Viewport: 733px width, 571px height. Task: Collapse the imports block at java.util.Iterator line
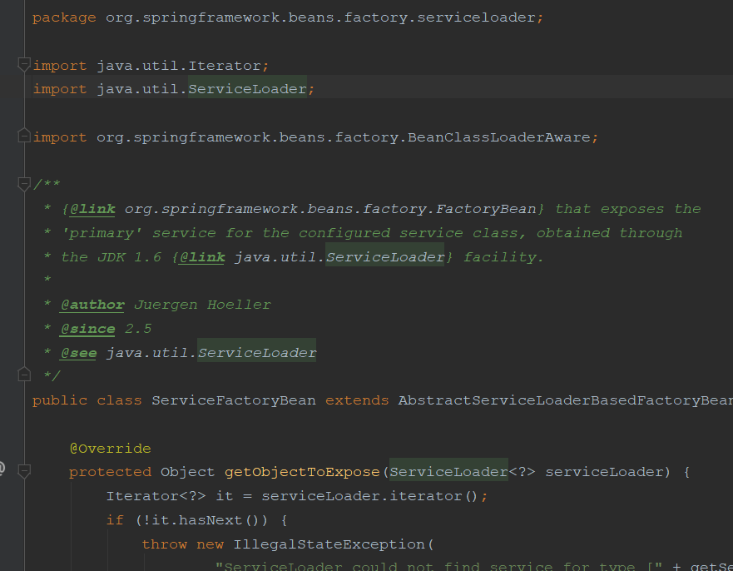pyautogui.click(x=24, y=65)
